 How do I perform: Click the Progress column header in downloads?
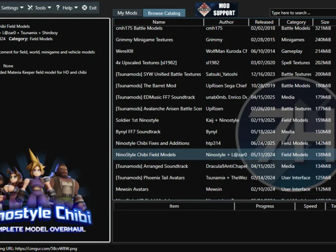coord(265,206)
